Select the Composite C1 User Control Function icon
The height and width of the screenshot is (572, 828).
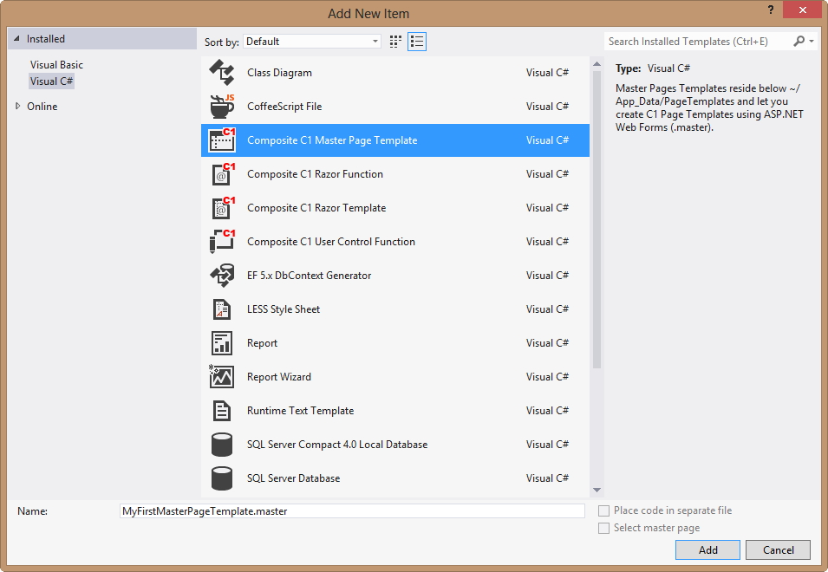[x=222, y=242]
